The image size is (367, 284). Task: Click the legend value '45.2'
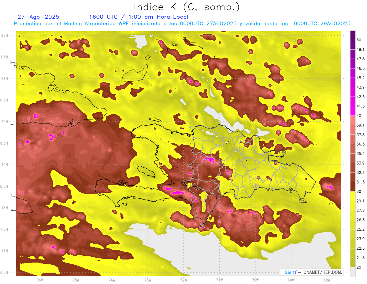pyautogui.click(x=361, y=78)
